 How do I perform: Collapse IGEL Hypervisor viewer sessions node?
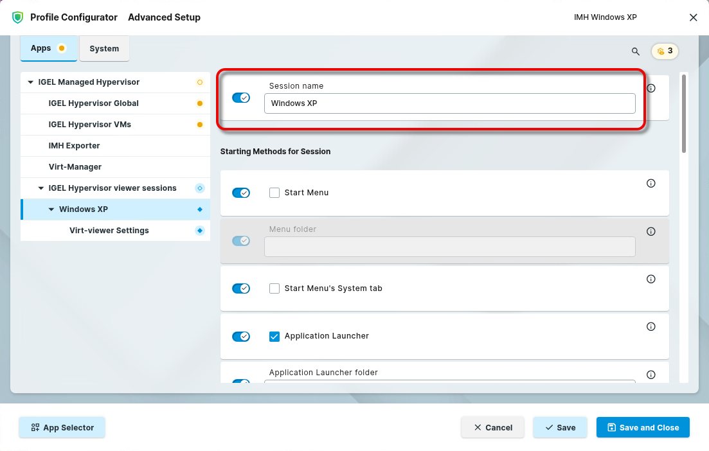tap(41, 188)
